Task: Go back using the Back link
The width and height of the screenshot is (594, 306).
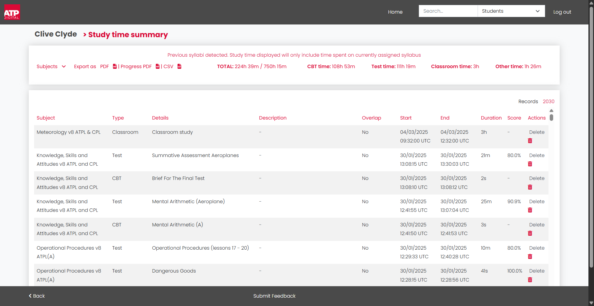Action: point(37,296)
